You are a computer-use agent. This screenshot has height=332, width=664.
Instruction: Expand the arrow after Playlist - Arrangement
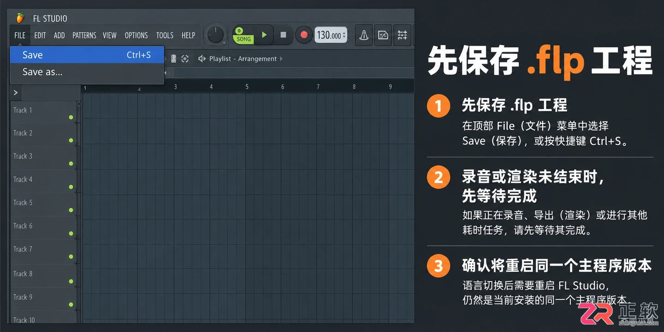coord(281,59)
